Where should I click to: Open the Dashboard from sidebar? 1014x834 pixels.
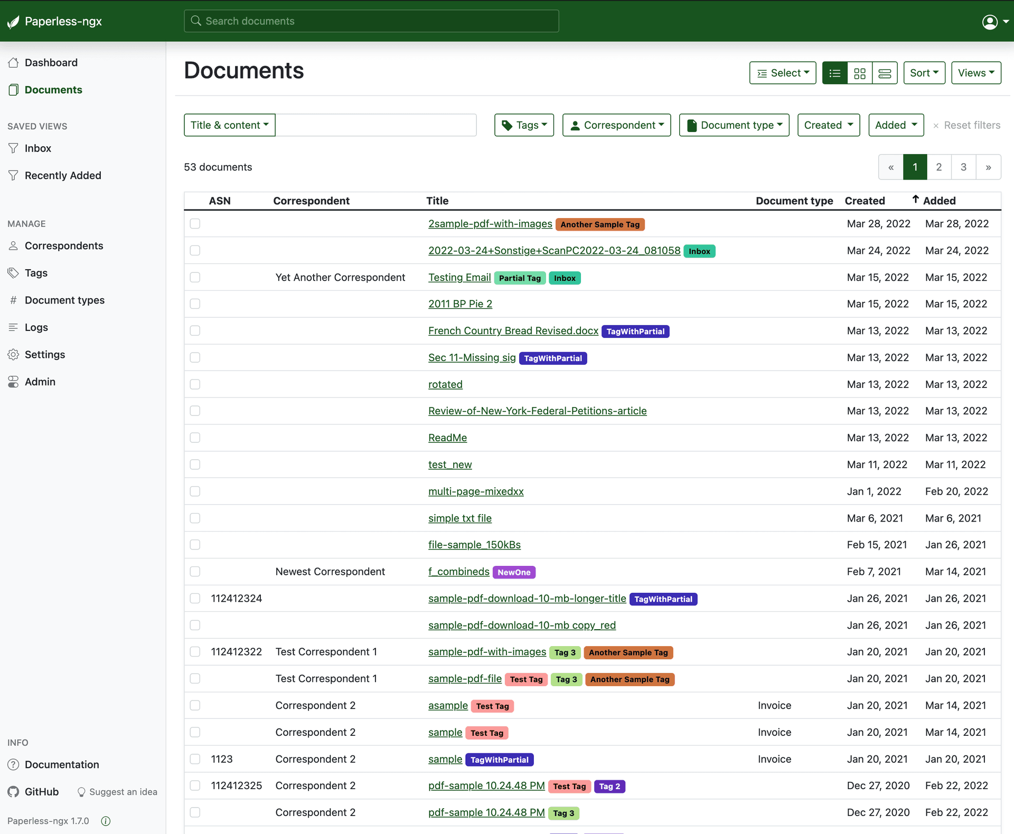pos(51,62)
